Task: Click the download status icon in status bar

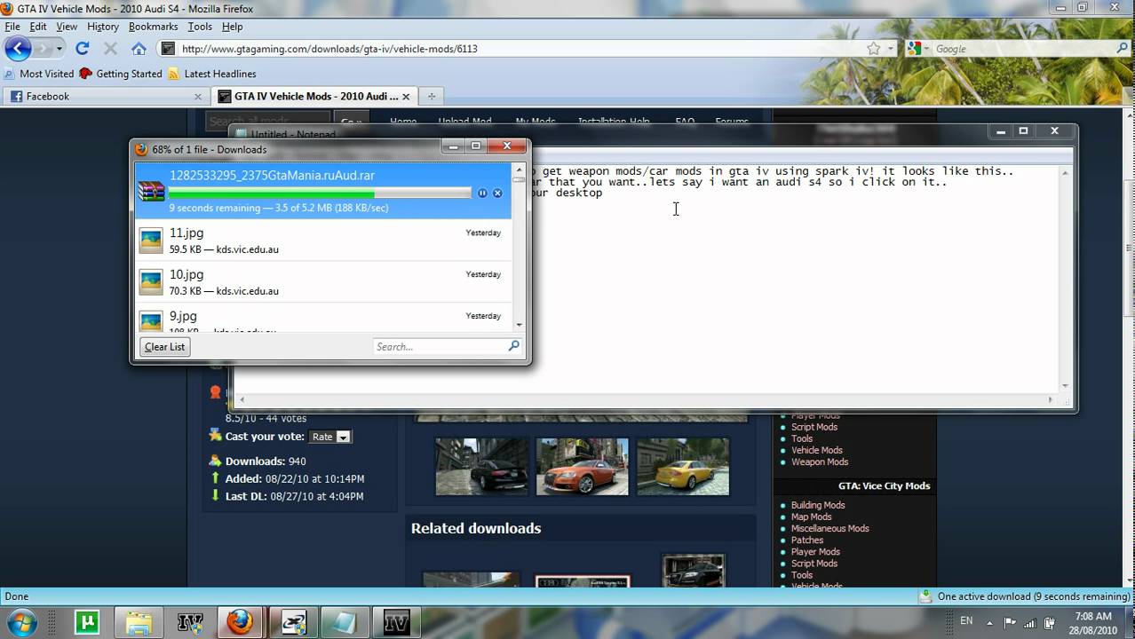Action: pos(925,596)
